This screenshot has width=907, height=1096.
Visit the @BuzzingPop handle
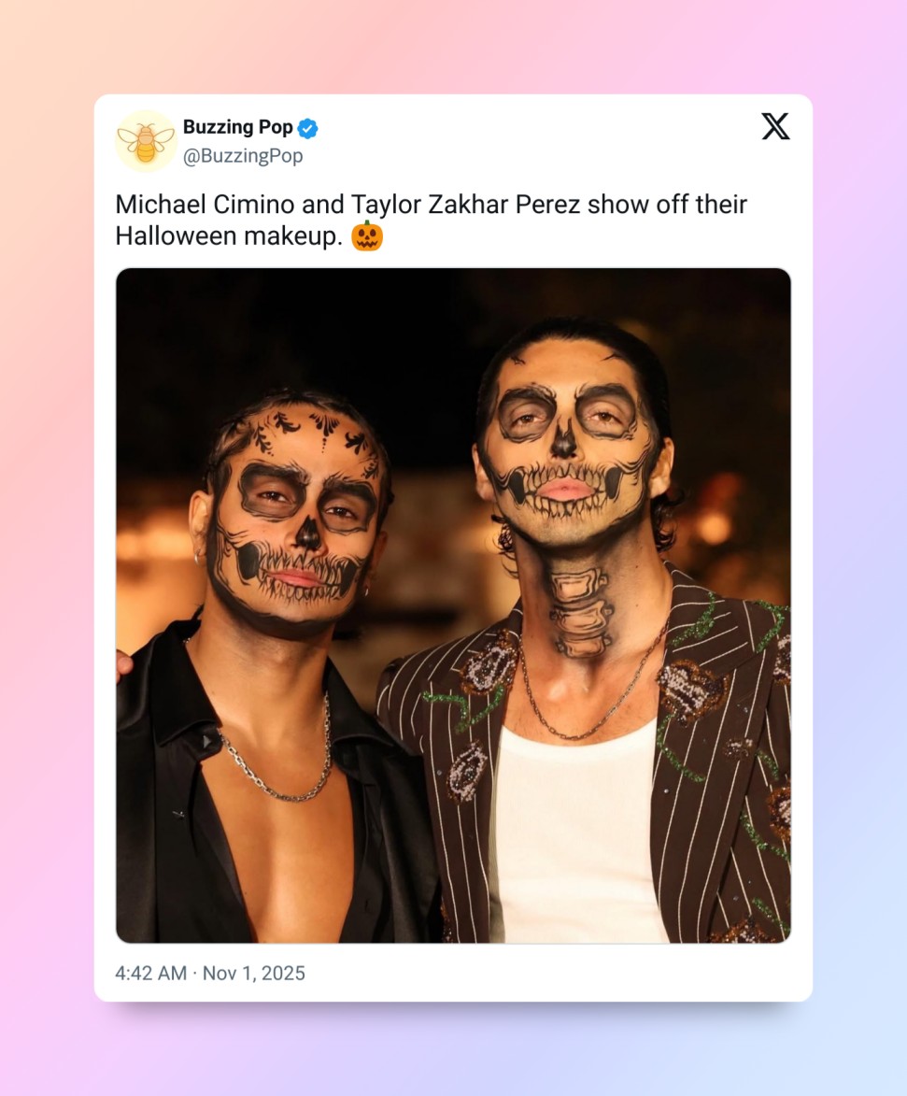coord(243,156)
